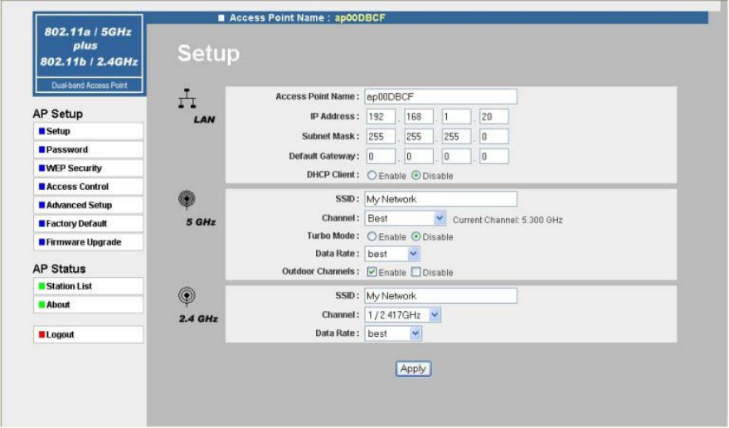729x428 pixels.
Task: Click the Apply button
Action: point(413,369)
